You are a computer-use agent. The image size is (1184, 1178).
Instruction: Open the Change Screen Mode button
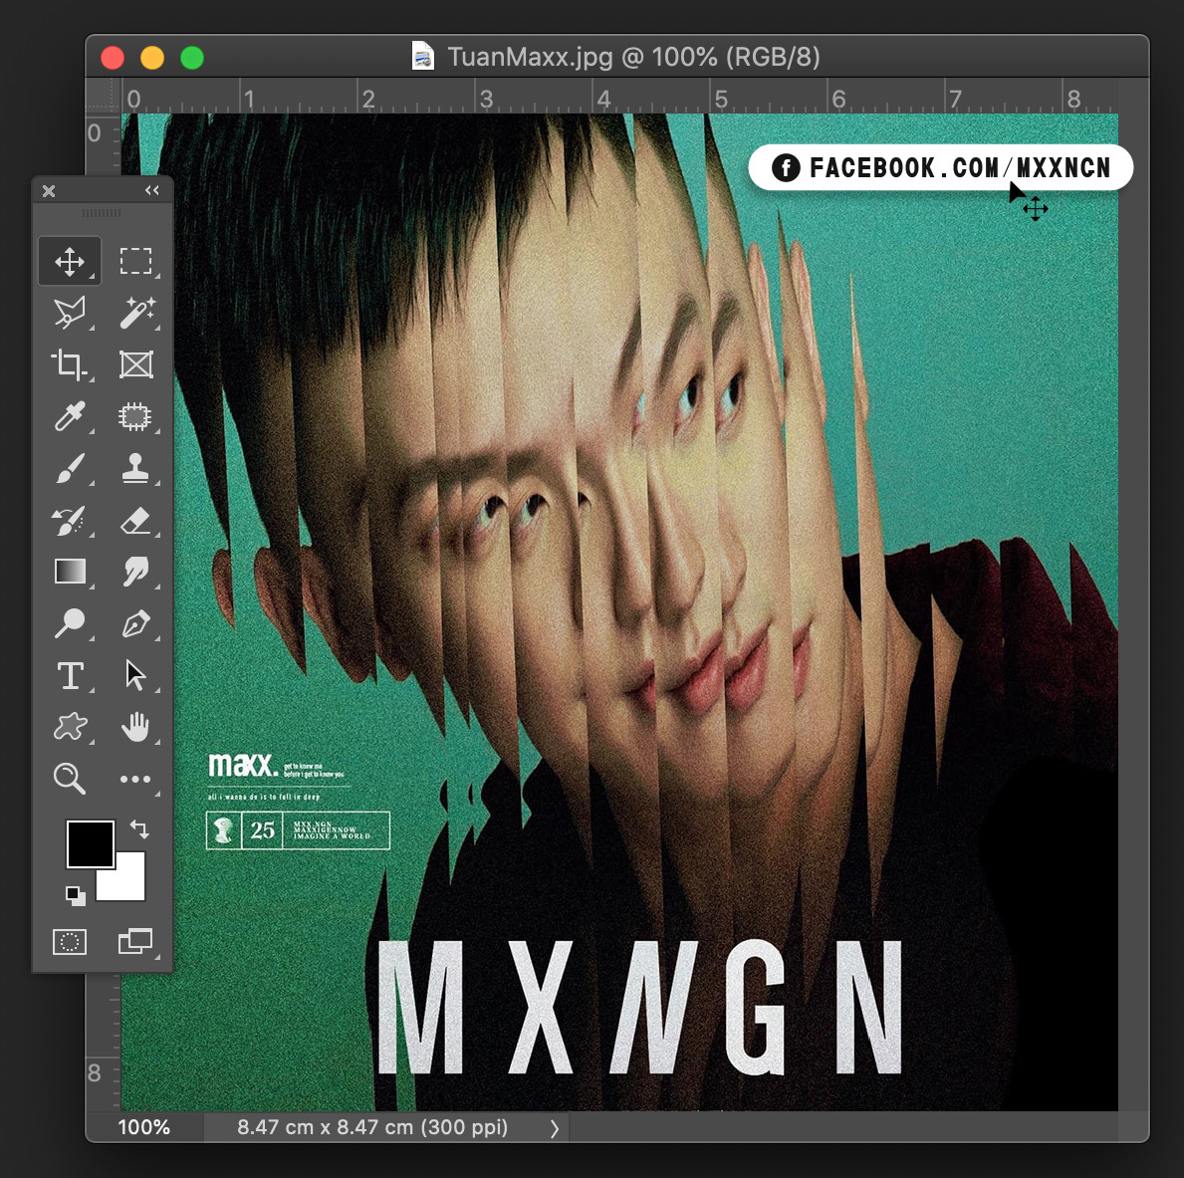[135, 941]
